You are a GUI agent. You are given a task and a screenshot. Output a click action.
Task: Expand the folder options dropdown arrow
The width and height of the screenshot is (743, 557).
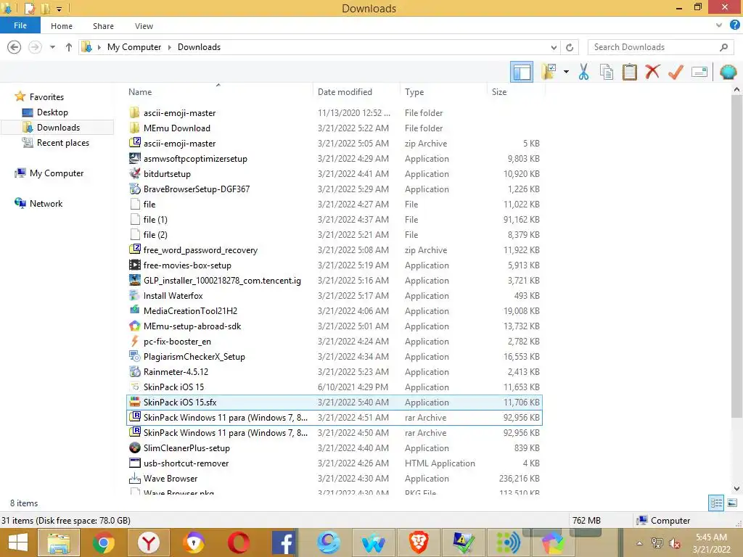pyautogui.click(x=566, y=72)
